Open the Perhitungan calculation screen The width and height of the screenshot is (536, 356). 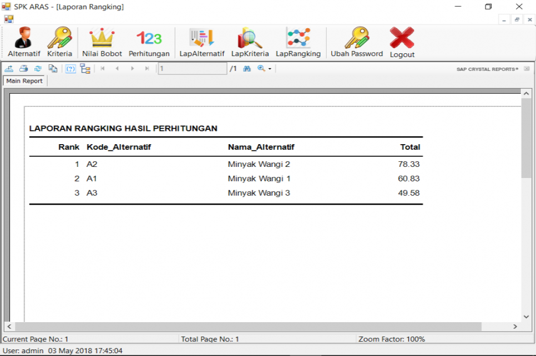[x=149, y=43]
